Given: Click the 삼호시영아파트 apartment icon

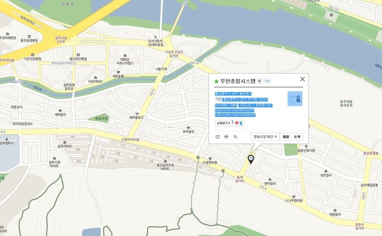Looking at the screenshot, I should click(x=54, y=158).
